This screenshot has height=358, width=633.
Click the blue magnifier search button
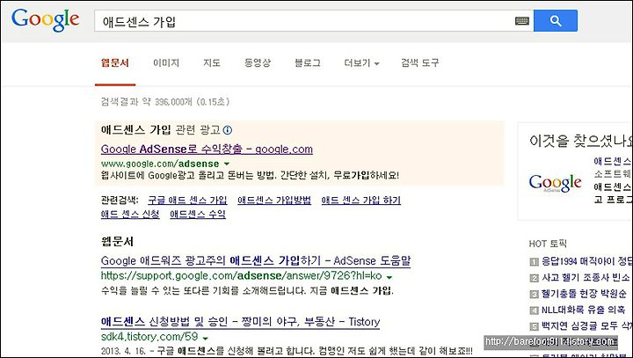coord(556,20)
